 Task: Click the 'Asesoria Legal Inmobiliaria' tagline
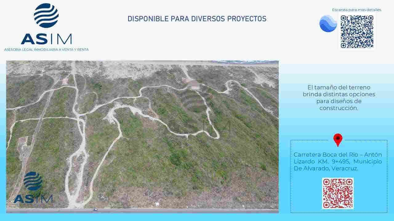[46, 49]
